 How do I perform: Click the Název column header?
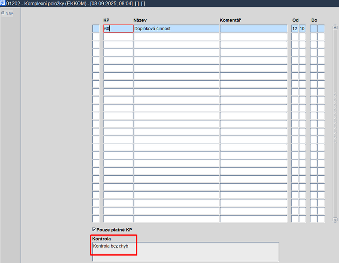coord(140,20)
